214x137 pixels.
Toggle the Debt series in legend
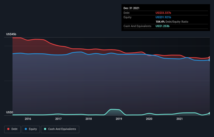point(13,129)
